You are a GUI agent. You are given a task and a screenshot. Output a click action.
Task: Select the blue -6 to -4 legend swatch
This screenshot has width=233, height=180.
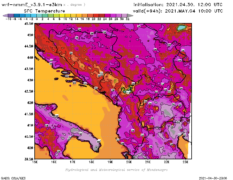pyautogui.click(x=22, y=15)
